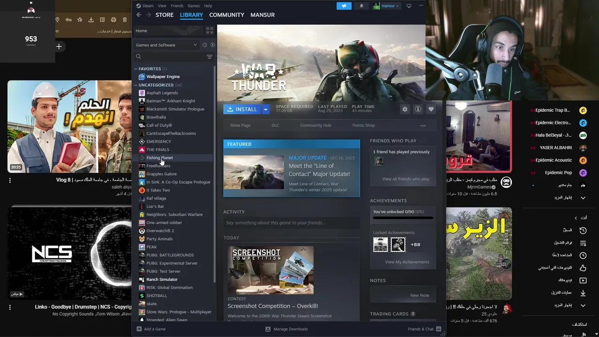Open the install options dropdown arrow
The height and width of the screenshot is (337, 599).
pos(265,110)
